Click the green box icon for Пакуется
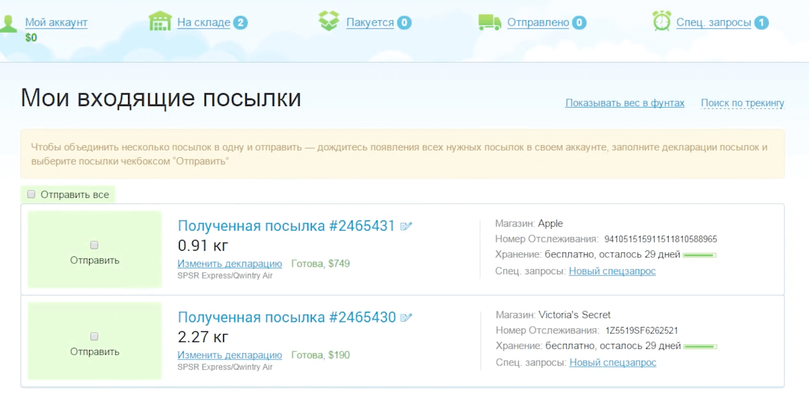The image size is (809, 393). 329,22
